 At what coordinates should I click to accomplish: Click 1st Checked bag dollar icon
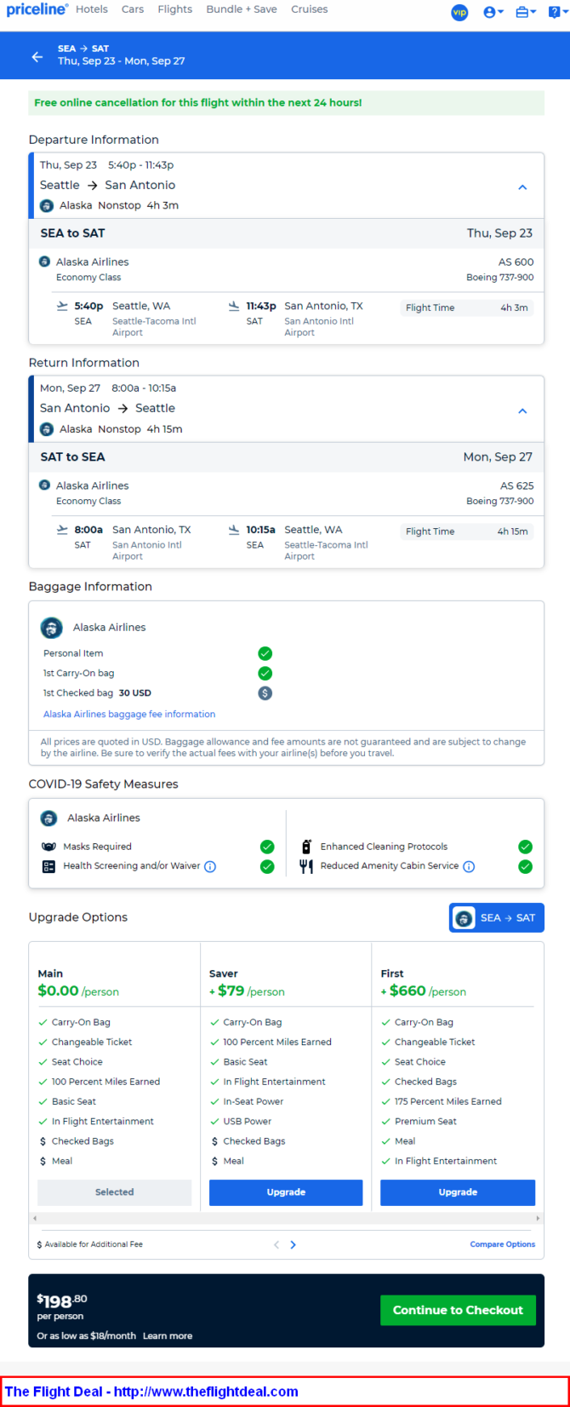click(265, 693)
